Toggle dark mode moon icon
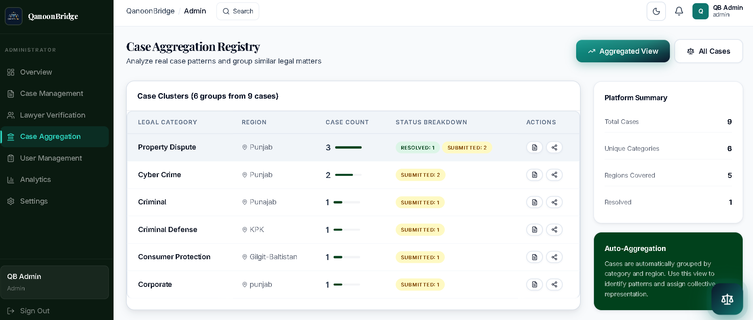Screen dimensions: 753x320 click(656, 11)
